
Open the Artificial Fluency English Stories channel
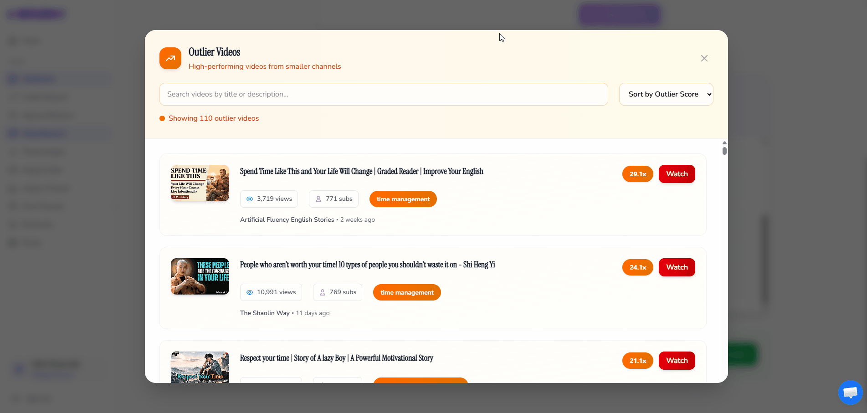pos(287,219)
